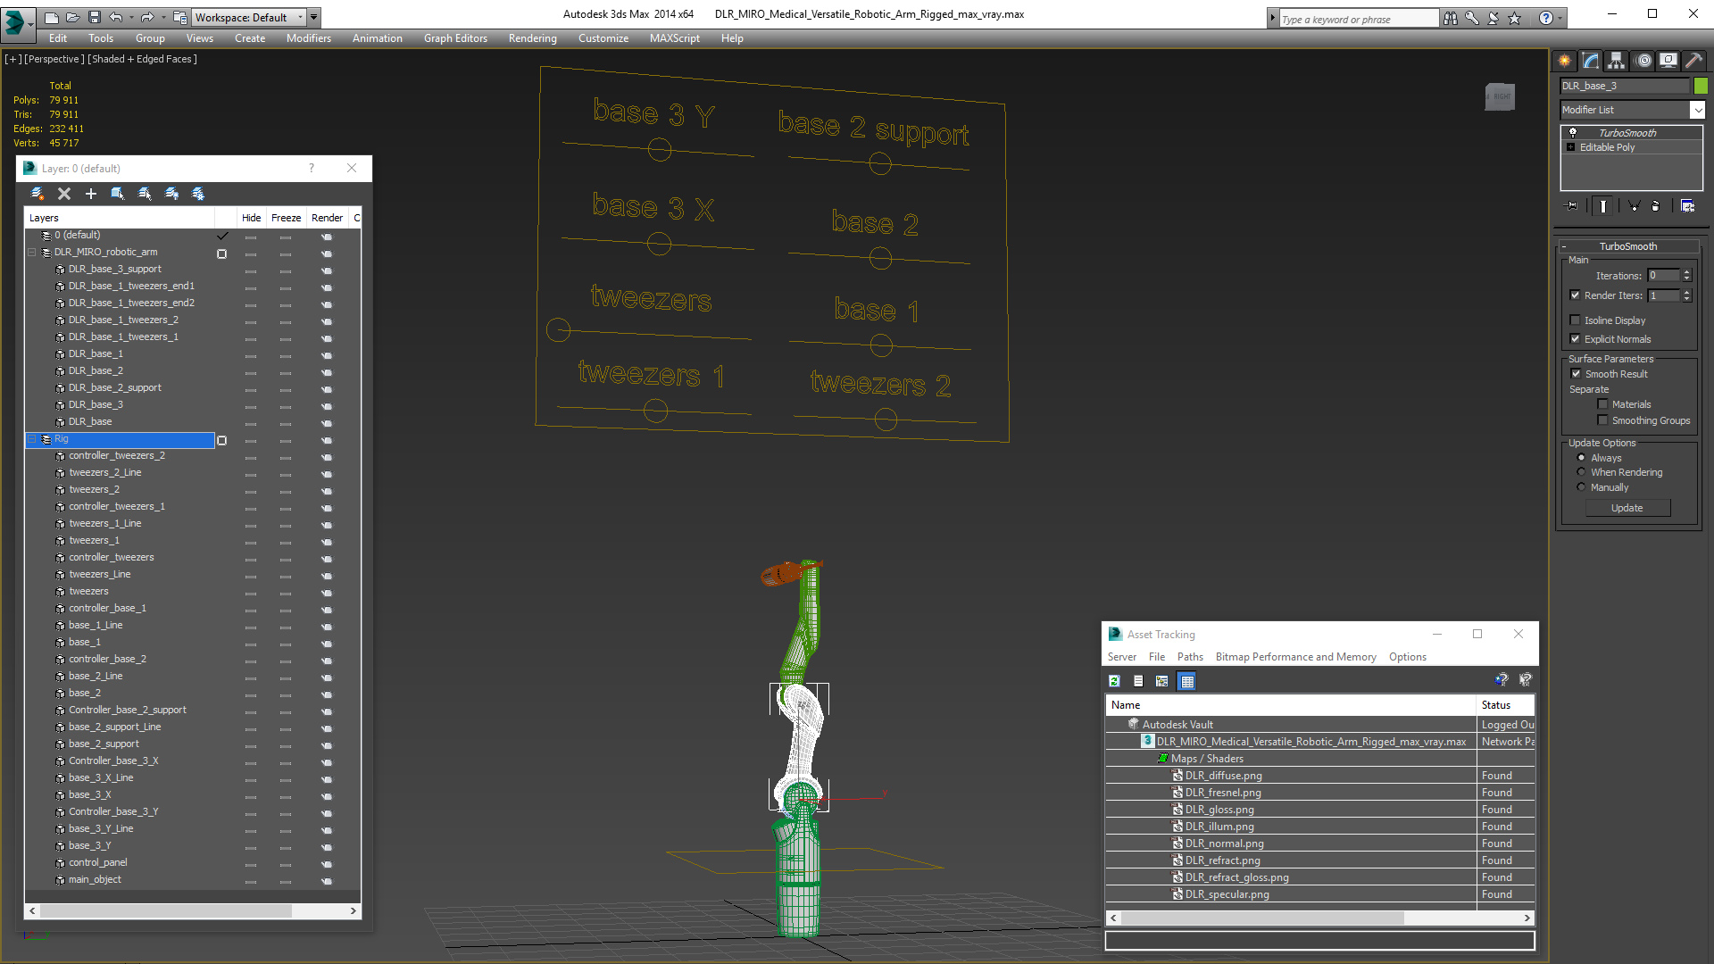
Task: Switch to the Hierarchy command panel tab
Action: [1617, 61]
